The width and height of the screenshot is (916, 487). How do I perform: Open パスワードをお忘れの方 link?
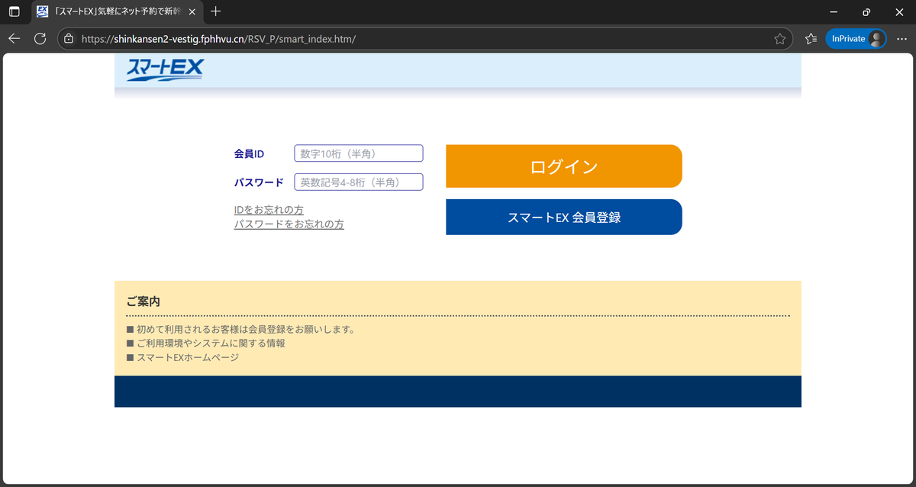289,224
